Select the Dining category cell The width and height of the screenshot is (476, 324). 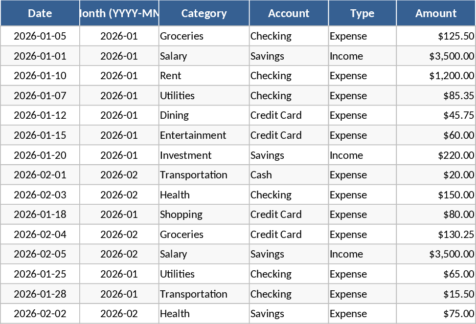pos(204,115)
